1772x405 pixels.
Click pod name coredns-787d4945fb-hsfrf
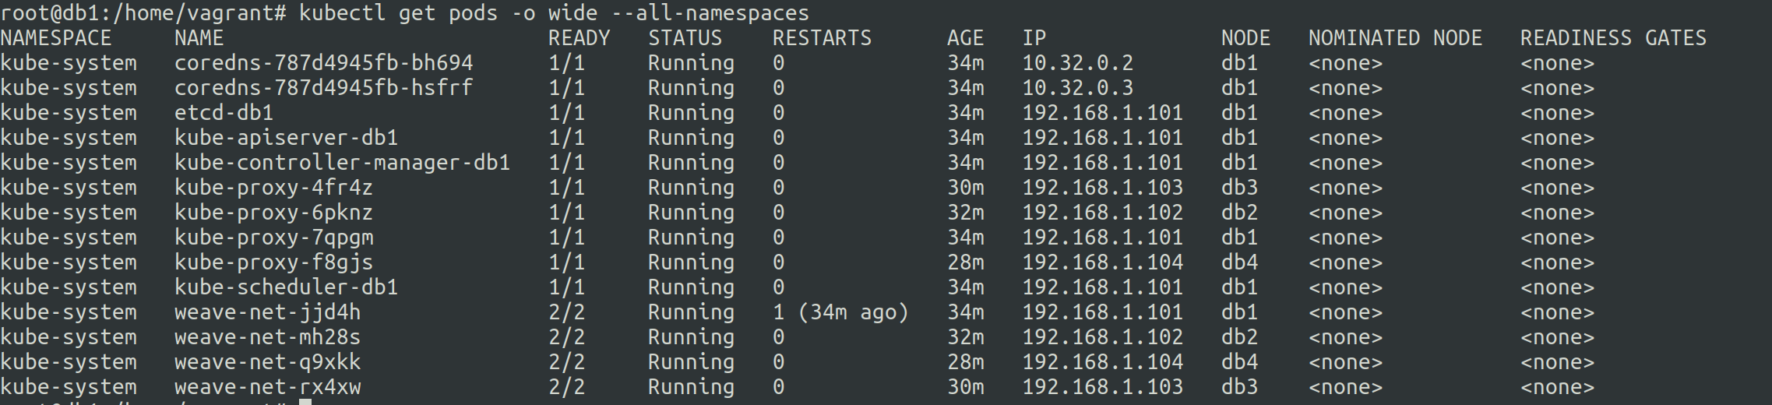coord(323,88)
